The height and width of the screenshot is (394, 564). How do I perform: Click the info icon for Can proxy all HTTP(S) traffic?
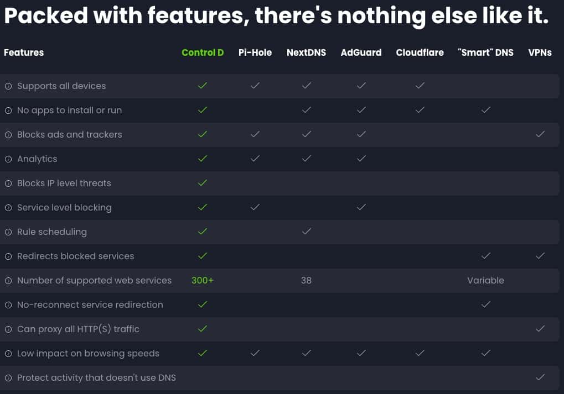point(8,329)
